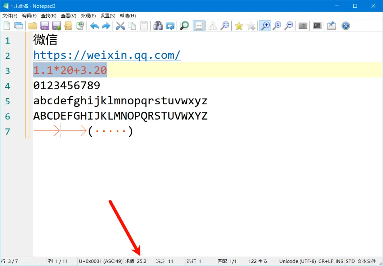The height and width of the screenshot is (266, 383).
Task: Click the Notepad3 app icon in title bar
Action: tap(6, 6)
